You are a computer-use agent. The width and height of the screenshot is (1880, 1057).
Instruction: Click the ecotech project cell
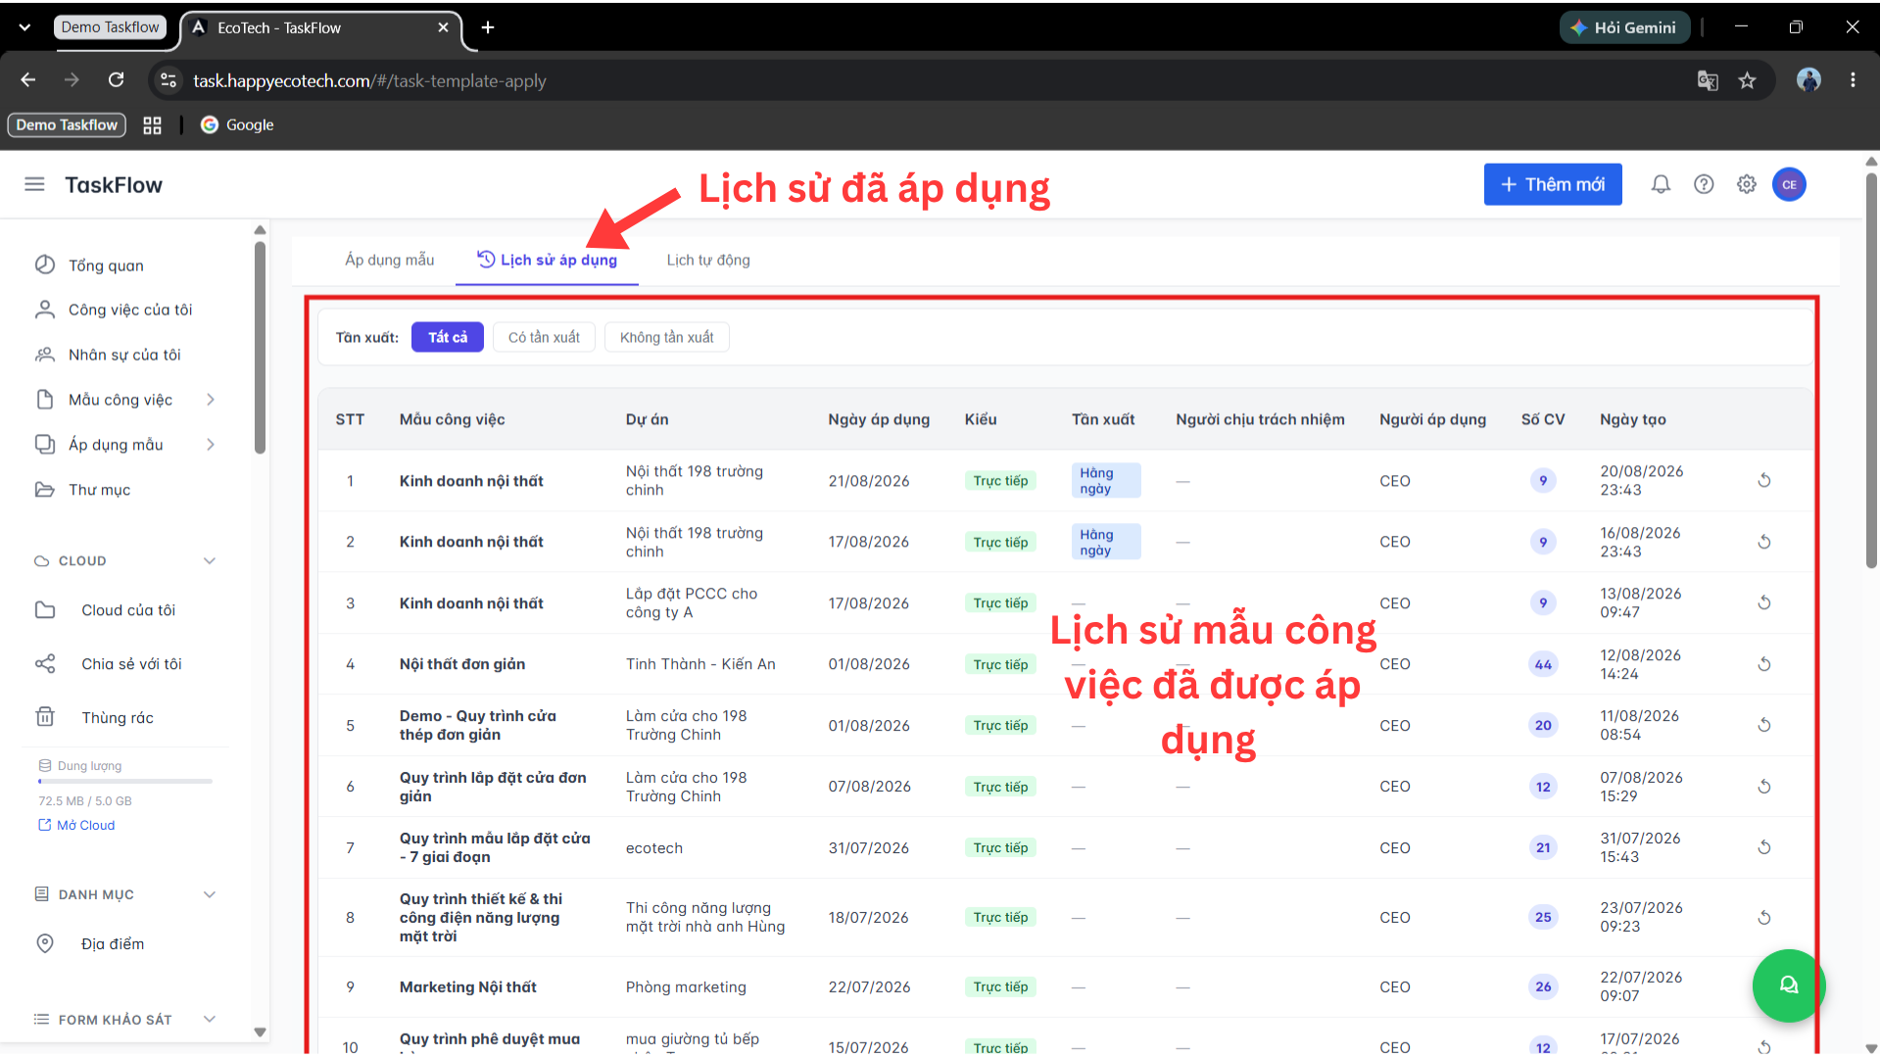pos(654,848)
